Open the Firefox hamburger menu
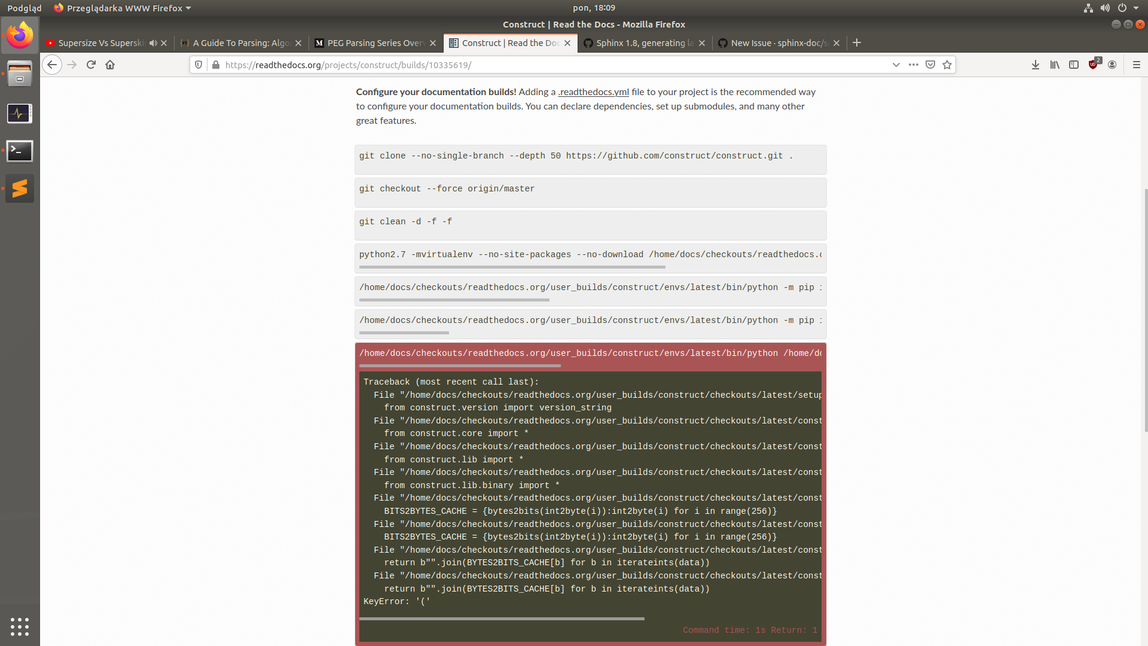Viewport: 1148px width, 646px height. [1137, 64]
